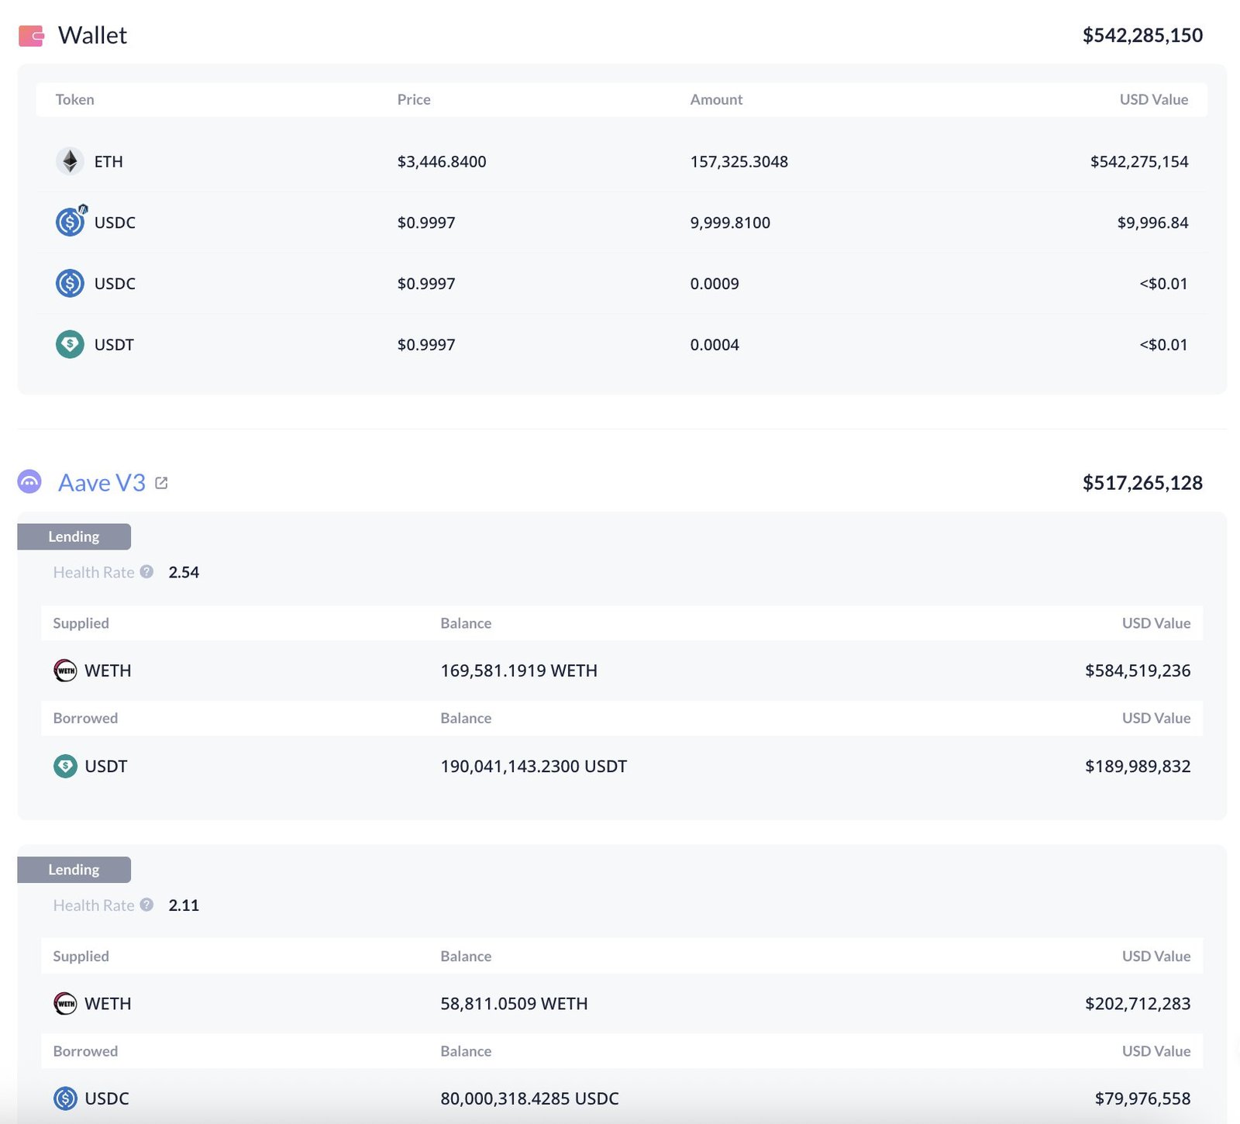Click the Health Rate question mark near 2.11

click(146, 905)
